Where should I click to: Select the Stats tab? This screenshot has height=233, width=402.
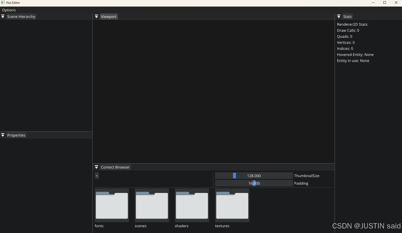[347, 17]
